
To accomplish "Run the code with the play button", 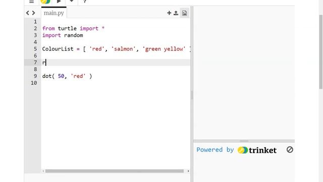I will [x=59, y=2].
